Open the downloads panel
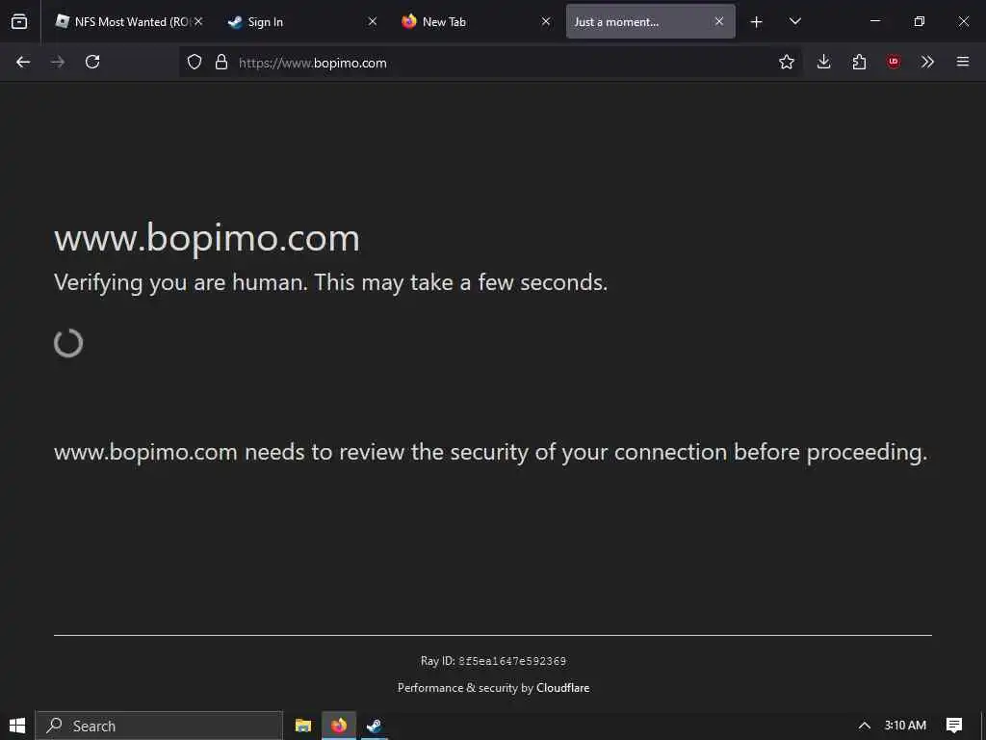This screenshot has width=986, height=740. pyautogui.click(x=824, y=62)
